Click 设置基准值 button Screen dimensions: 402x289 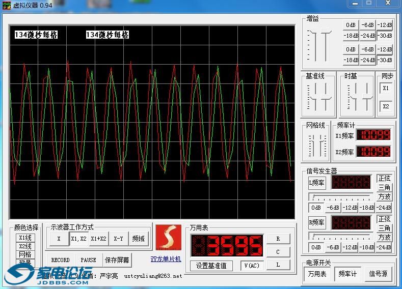[211, 266]
